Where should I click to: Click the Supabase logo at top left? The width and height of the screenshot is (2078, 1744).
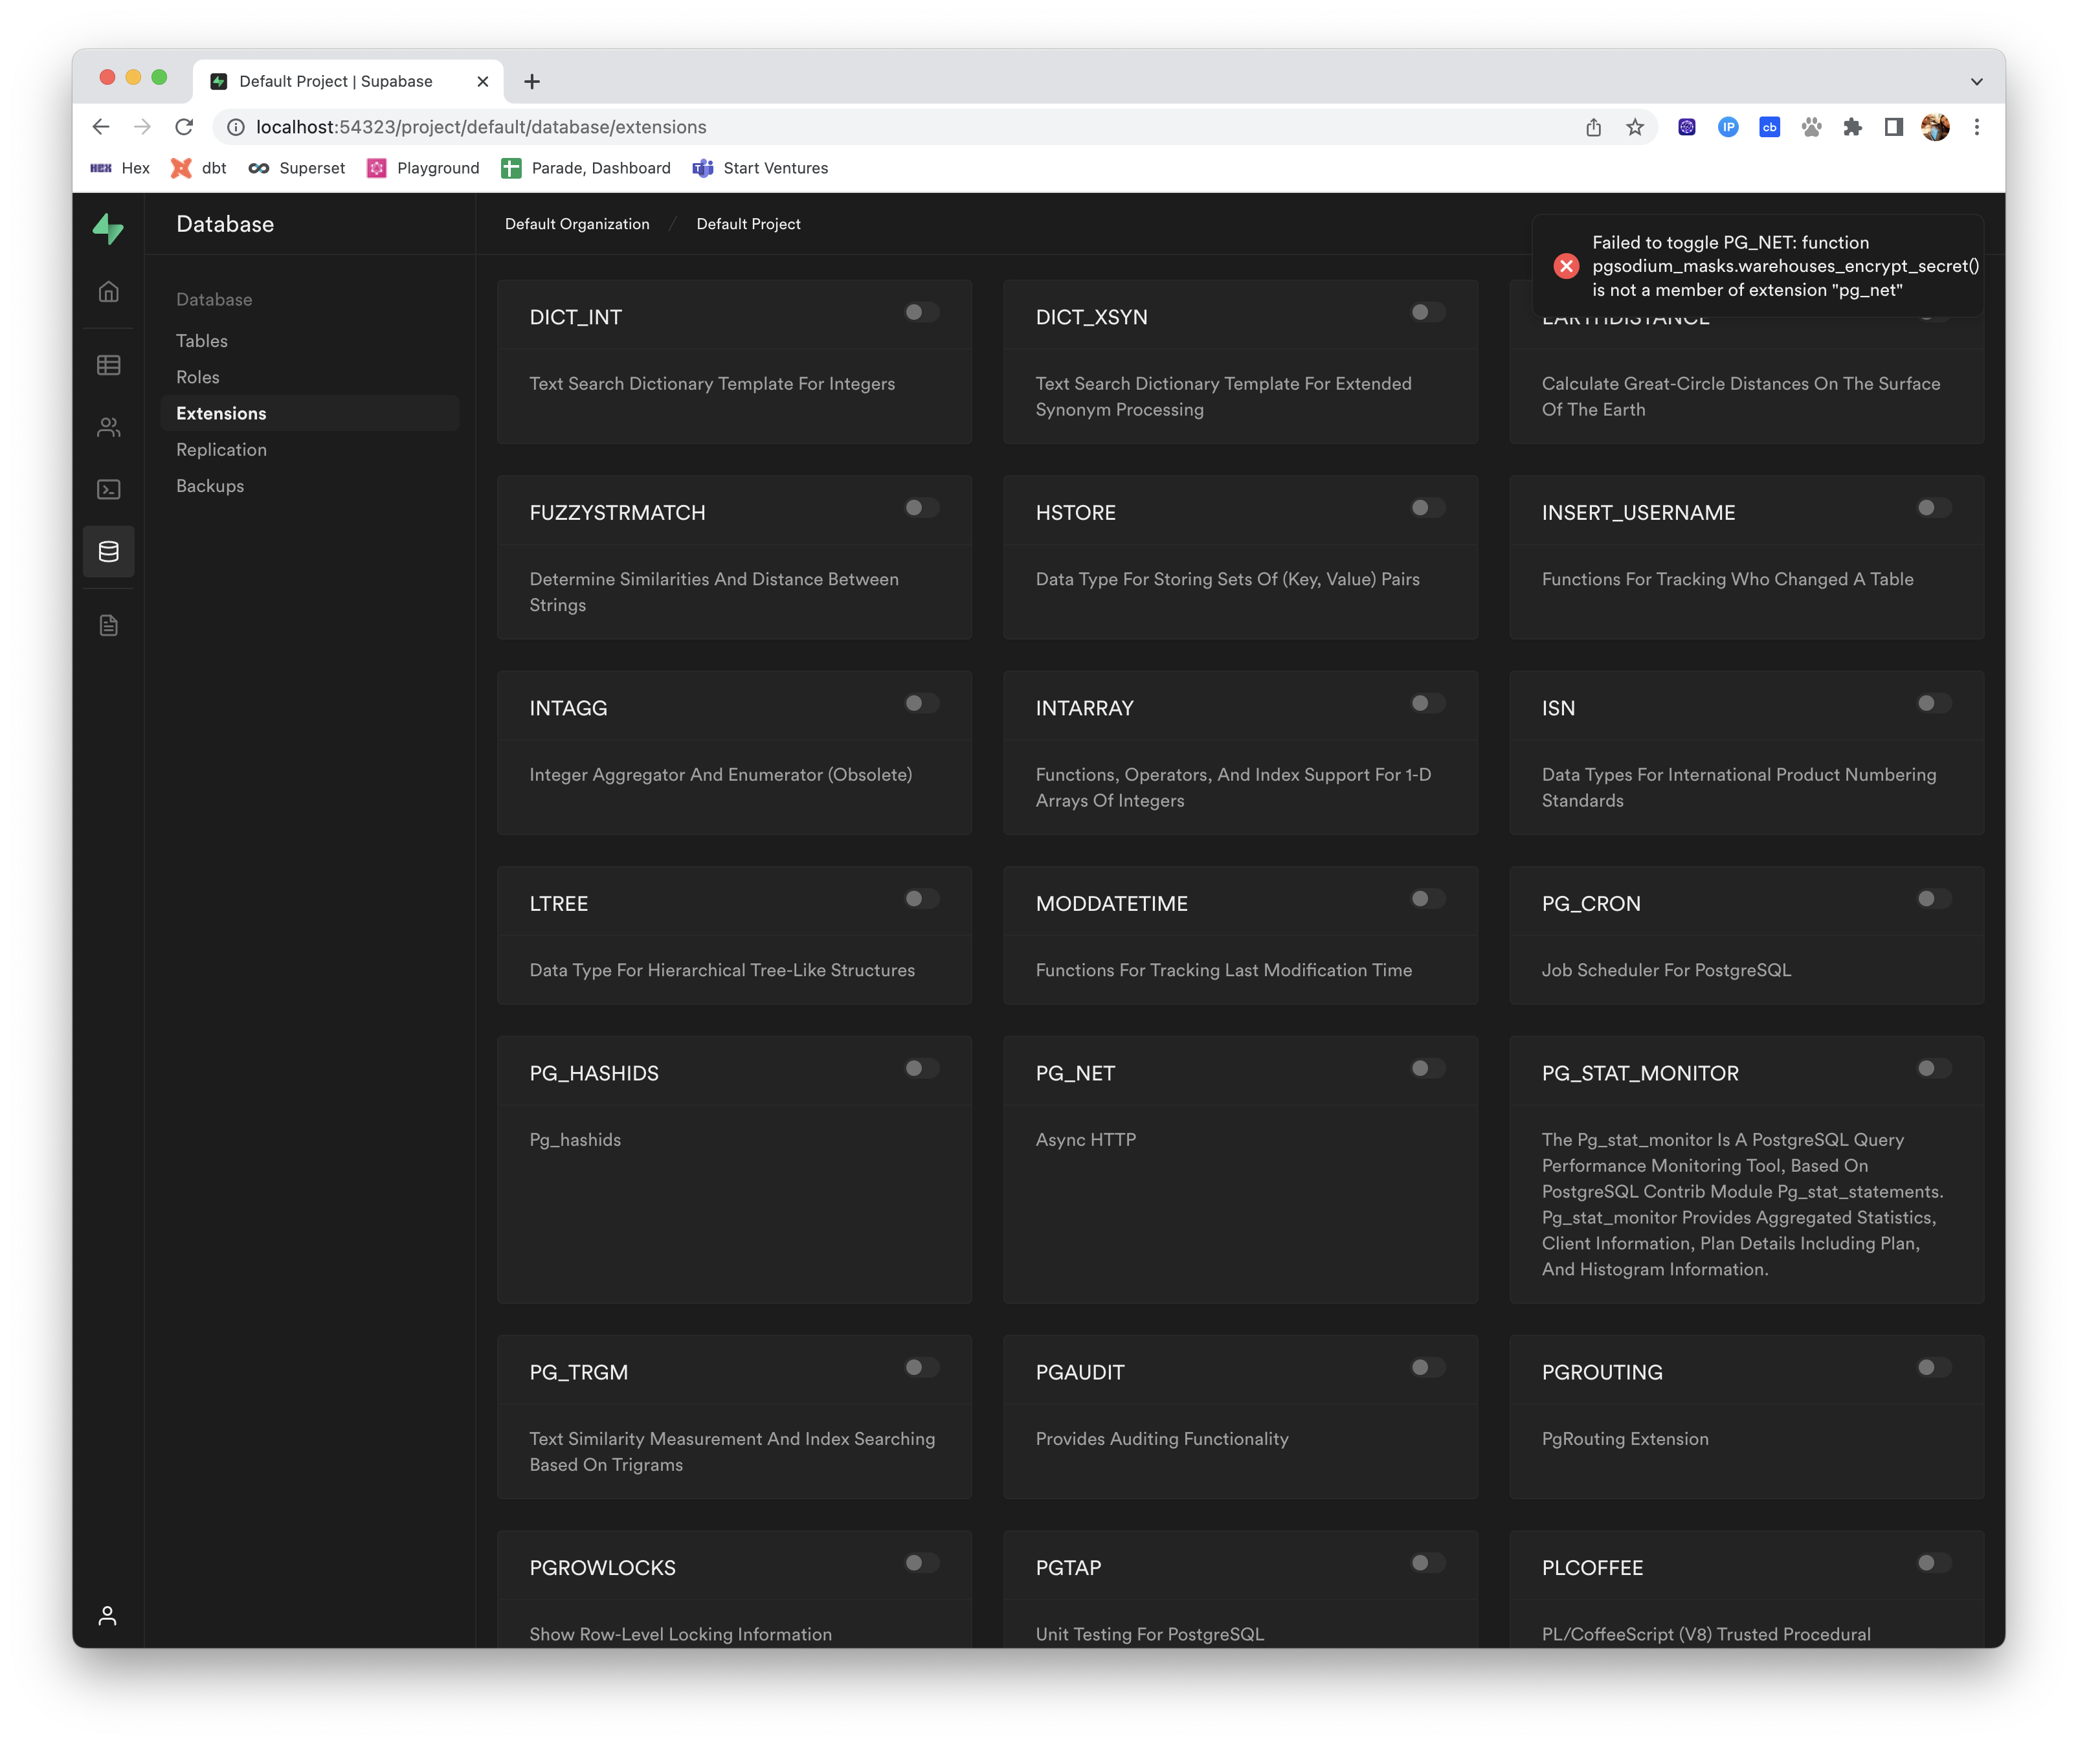click(x=109, y=229)
